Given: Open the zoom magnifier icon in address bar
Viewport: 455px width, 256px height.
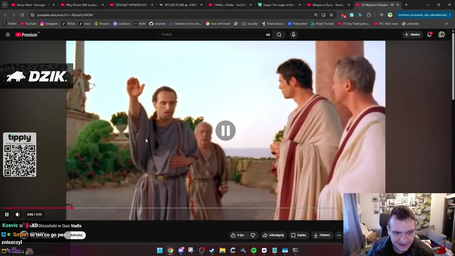Looking at the screenshot, I should (316, 15).
